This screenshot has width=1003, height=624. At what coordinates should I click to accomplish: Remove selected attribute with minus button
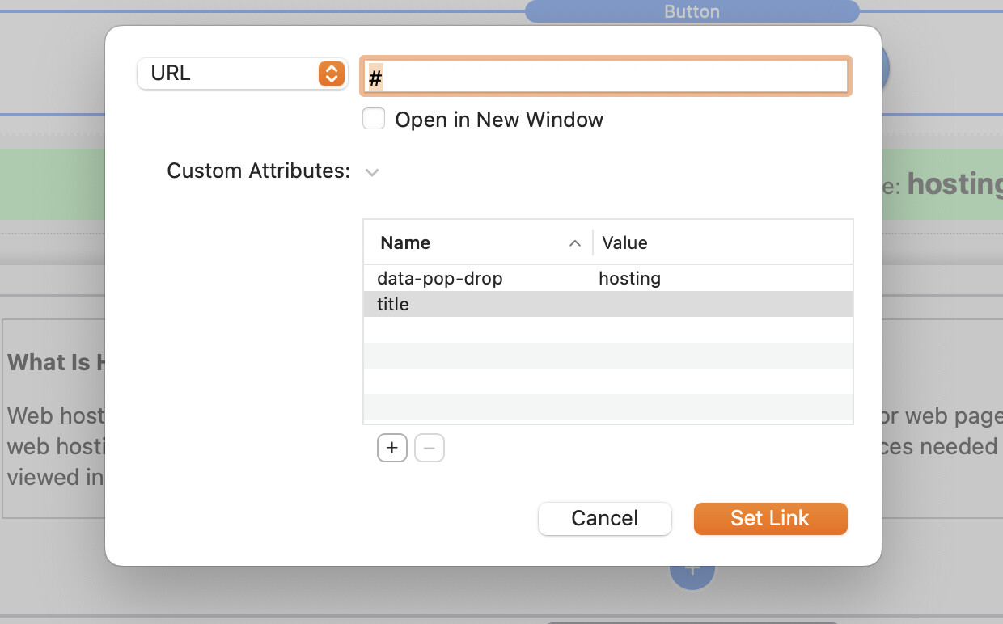point(430,448)
